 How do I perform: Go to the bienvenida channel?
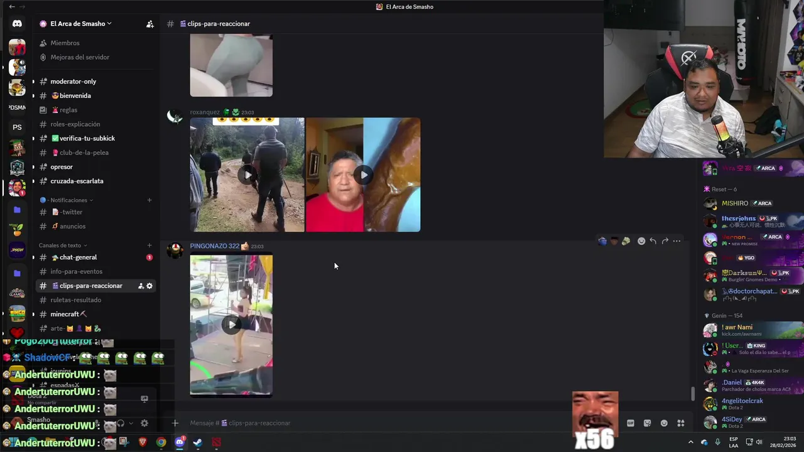96,96
